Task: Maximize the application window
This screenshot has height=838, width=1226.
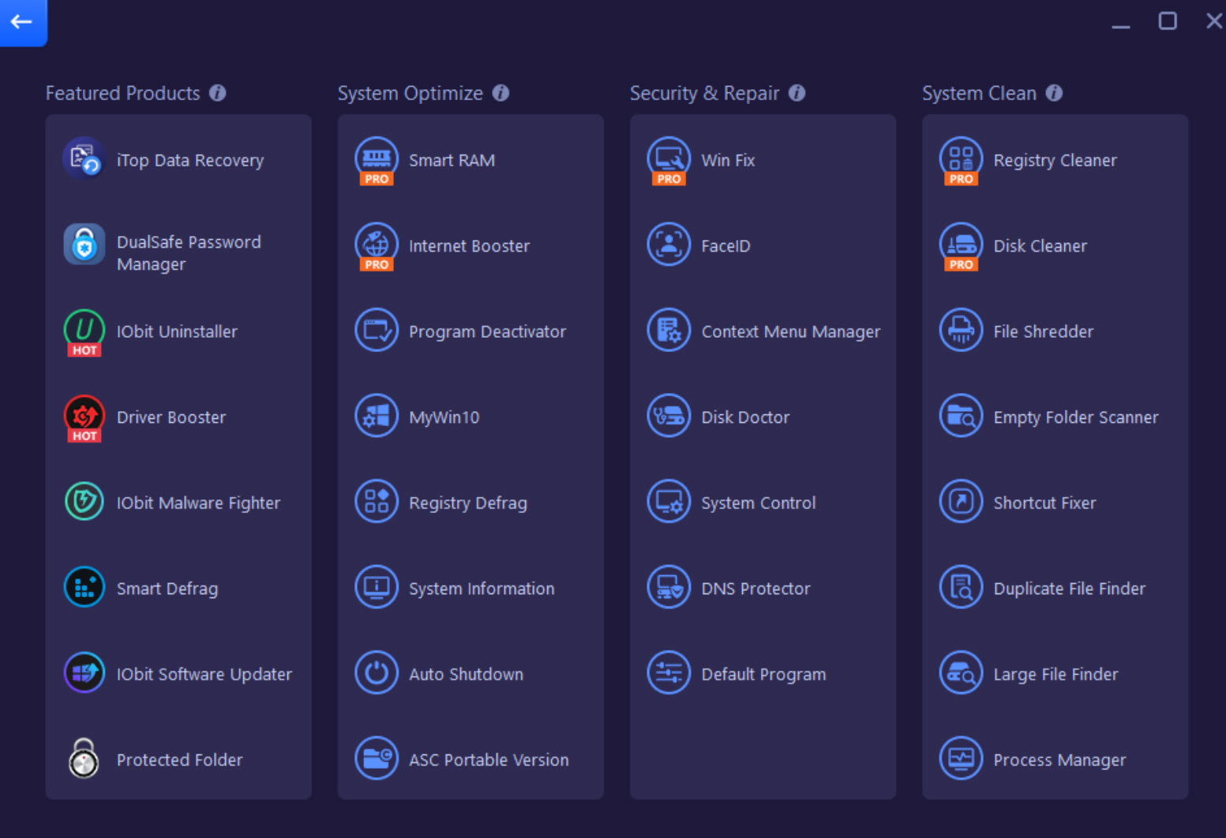Action: pyautogui.click(x=1167, y=21)
